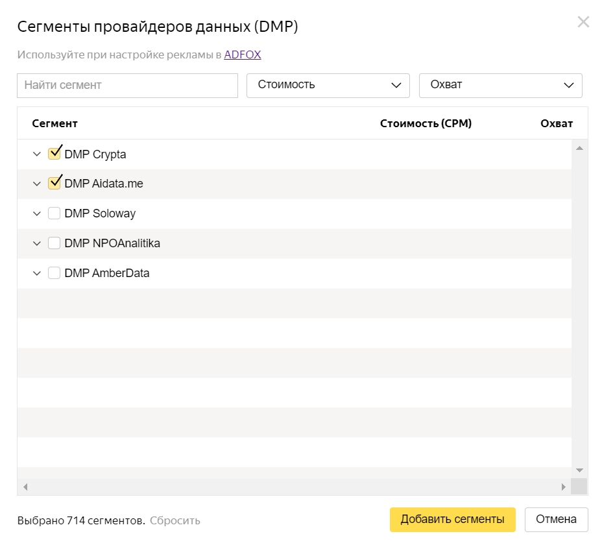Image resolution: width=602 pixels, height=547 pixels.
Task: Open the ADFOX link
Action: [242, 55]
